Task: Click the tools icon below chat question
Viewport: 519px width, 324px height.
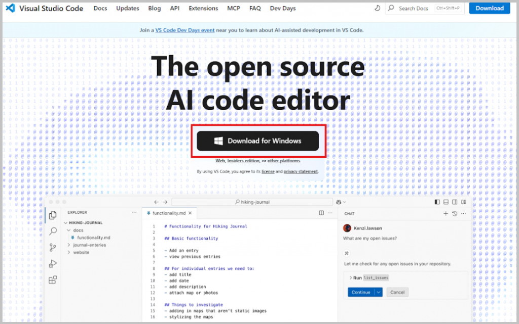Action: tap(347, 253)
